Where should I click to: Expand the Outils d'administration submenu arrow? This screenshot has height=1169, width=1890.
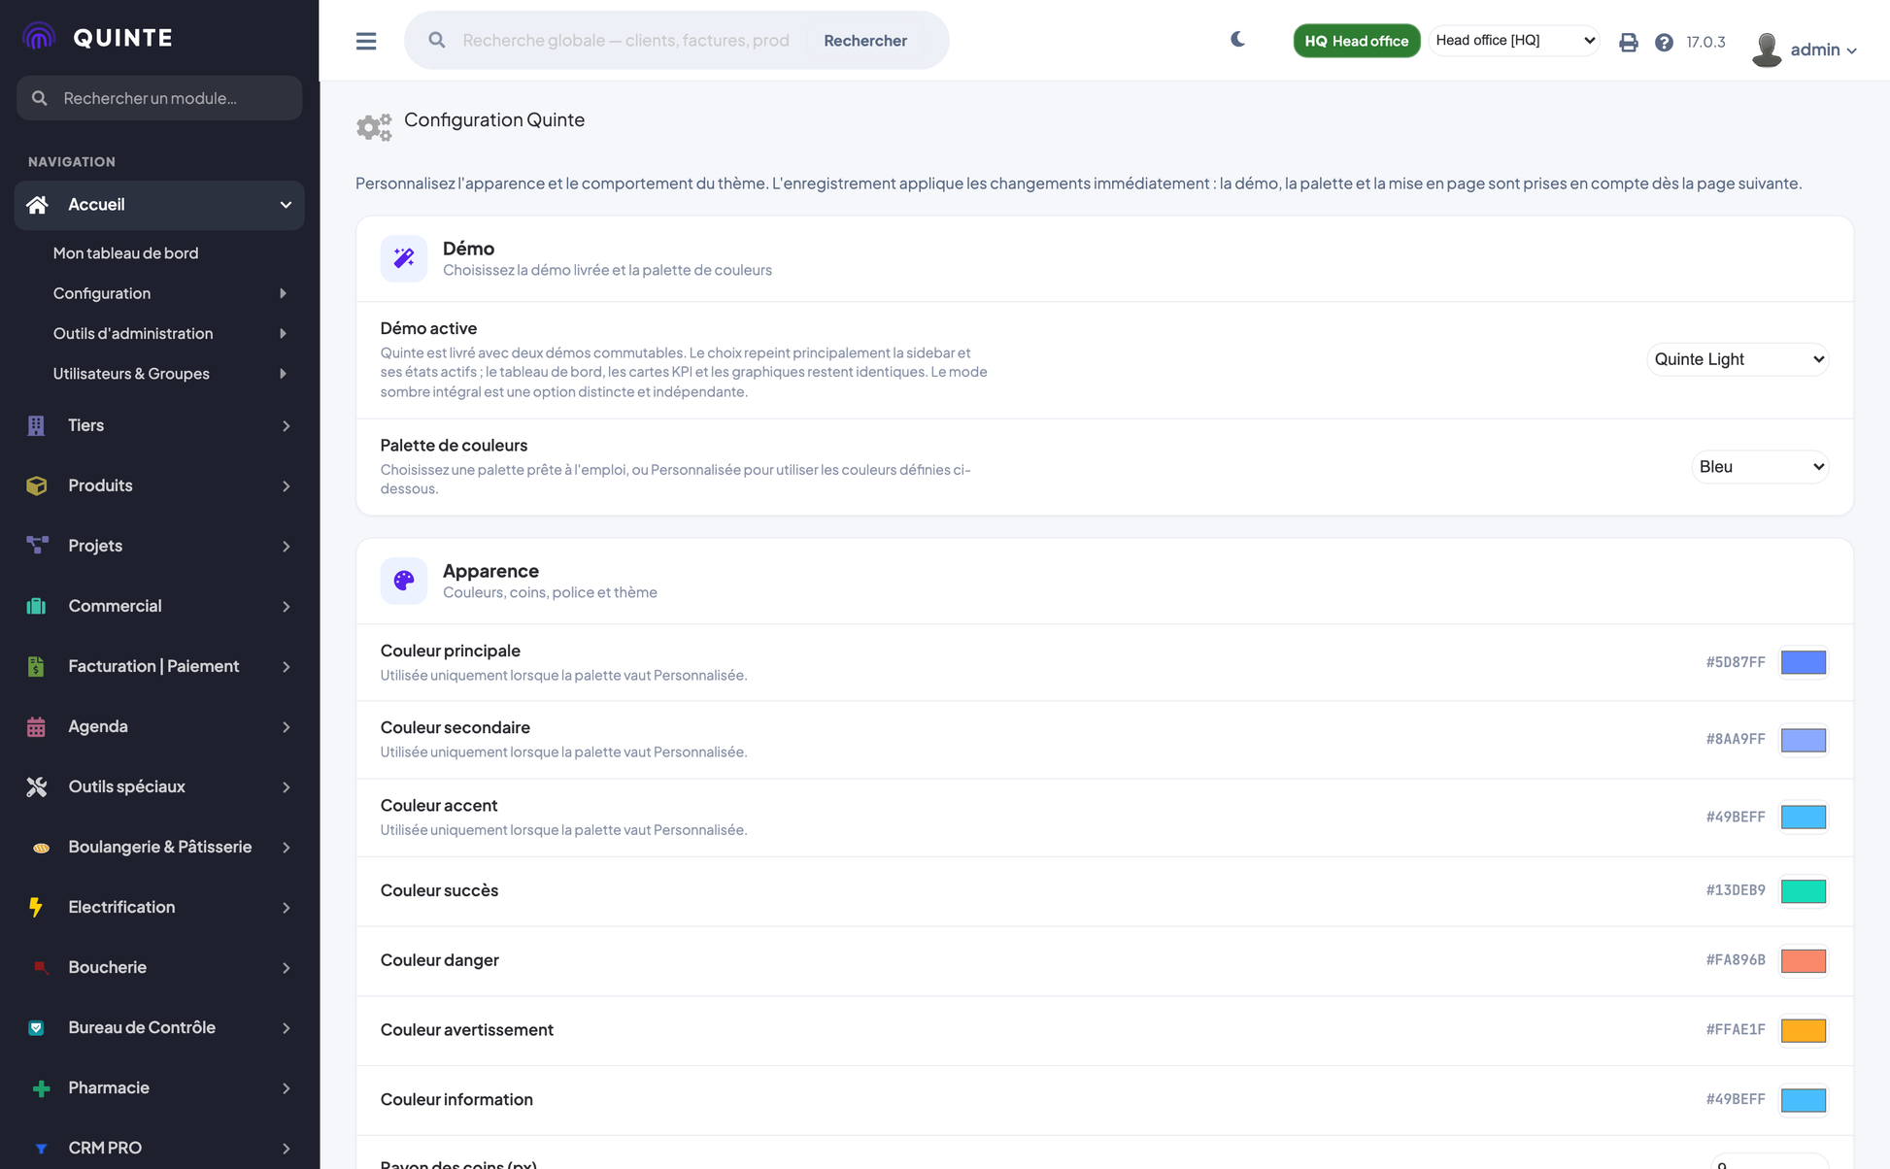pyautogui.click(x=283, y=333)
